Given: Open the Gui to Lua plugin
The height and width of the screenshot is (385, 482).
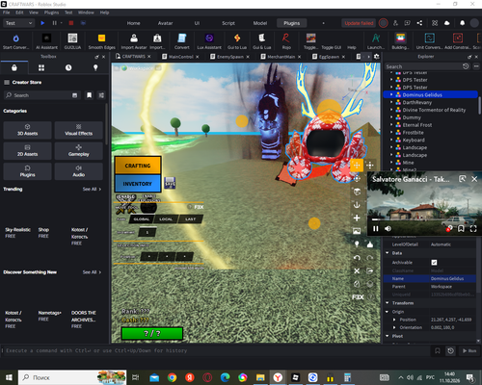Looking at the screenshot, I should (x=237, y=41).
